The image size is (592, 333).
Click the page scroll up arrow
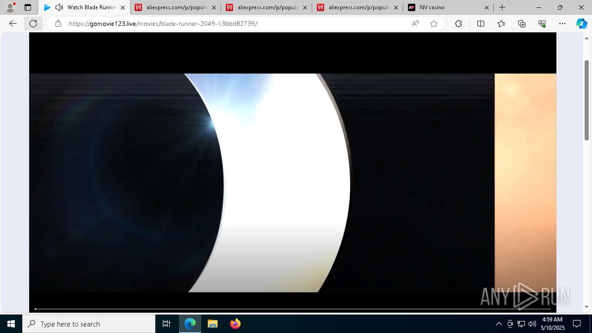click(x=587, y=38)
